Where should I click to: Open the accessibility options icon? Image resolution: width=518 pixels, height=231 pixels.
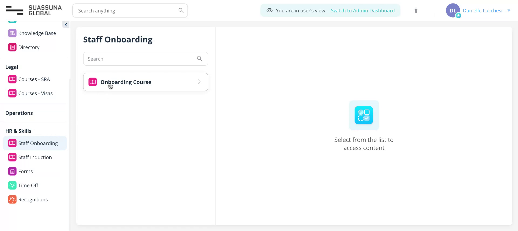coord(416,10)
